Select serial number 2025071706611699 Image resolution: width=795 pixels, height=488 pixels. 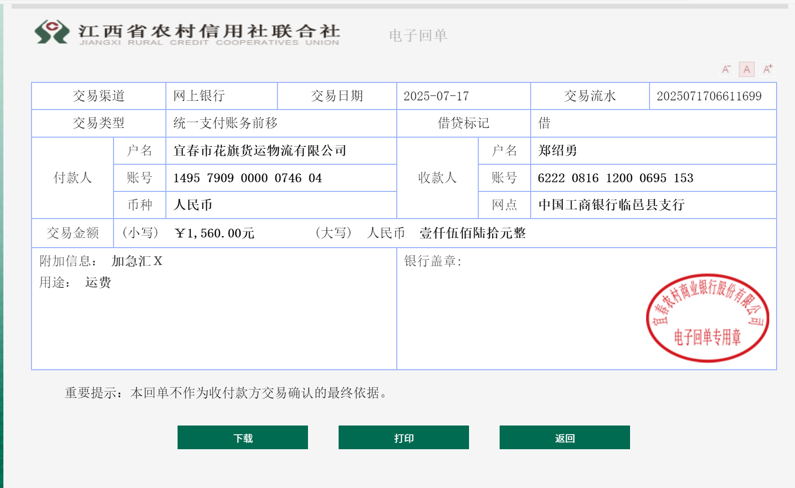709,96
